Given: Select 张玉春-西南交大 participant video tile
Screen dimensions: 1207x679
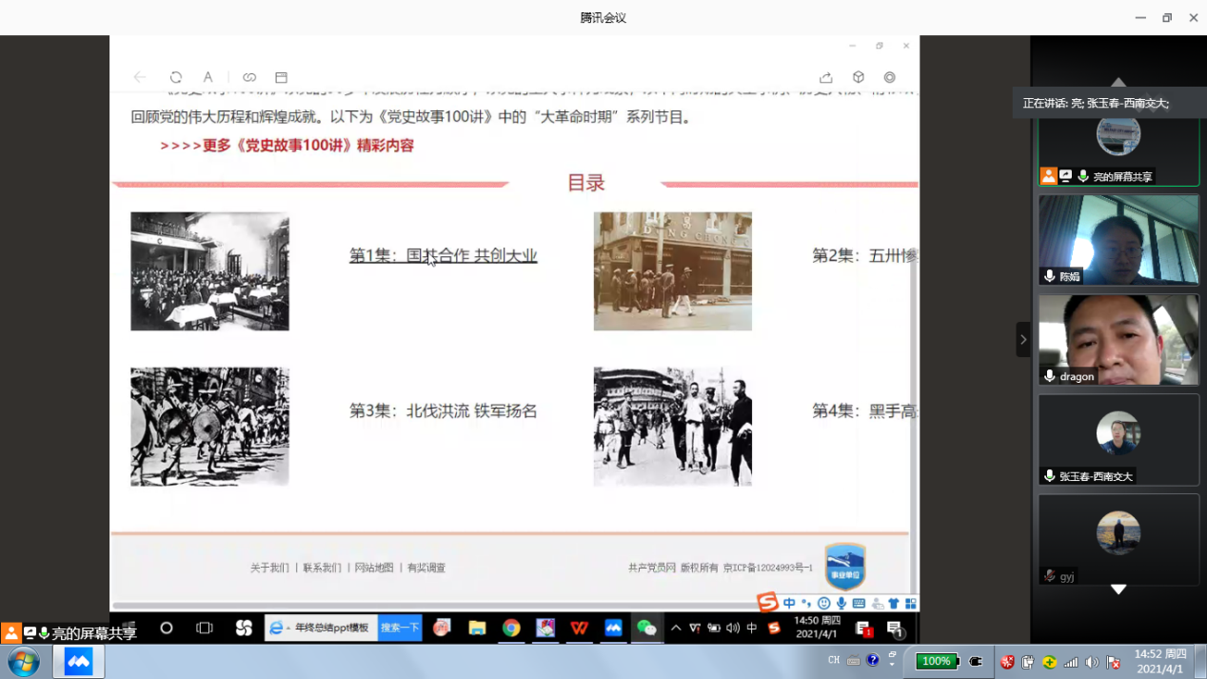Looking at the screenshot, I should (1118, 439).
